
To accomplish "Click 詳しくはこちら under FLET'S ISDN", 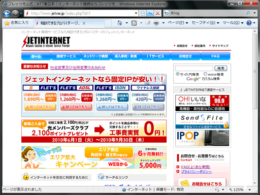I will [112, 107].
